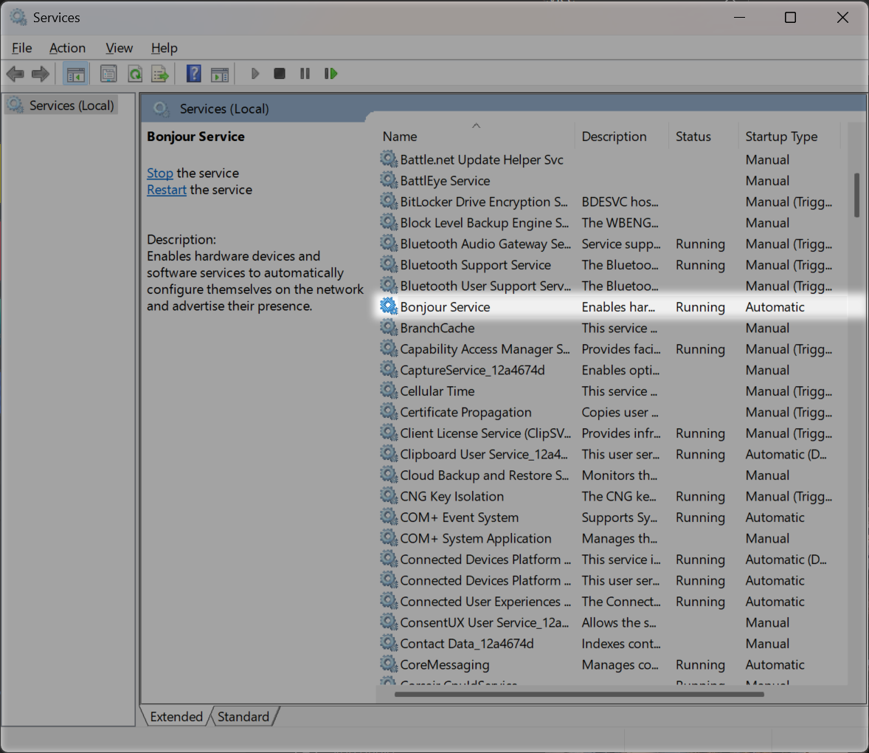This screenshot has width=869, height=753.
Task: Sort services by the Status column header
Action: tap(693, 137)
